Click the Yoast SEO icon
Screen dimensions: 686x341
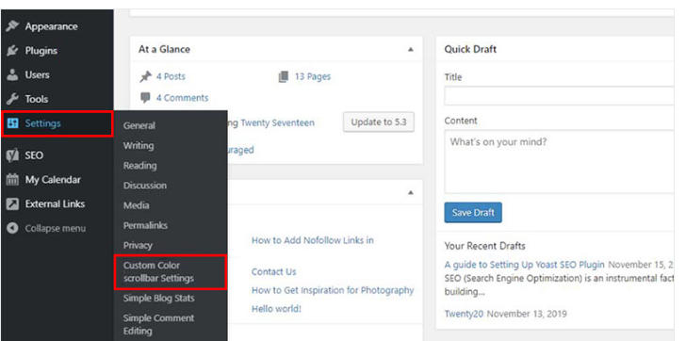[x=12, y=155]
